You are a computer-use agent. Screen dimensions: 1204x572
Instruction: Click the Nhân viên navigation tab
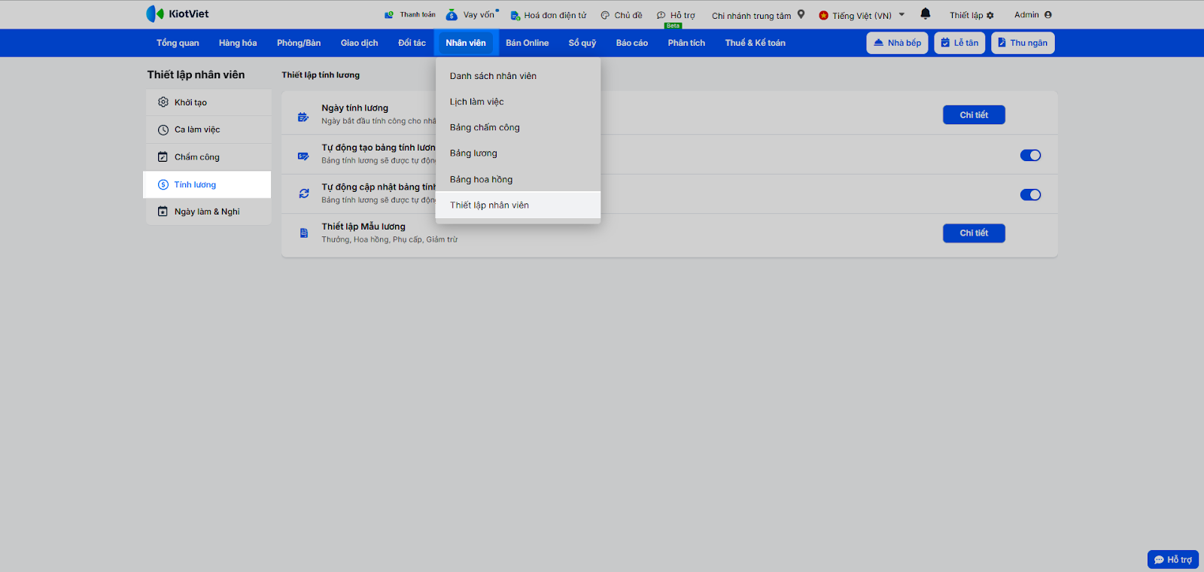pyautogui.click(x=466, y=43)
